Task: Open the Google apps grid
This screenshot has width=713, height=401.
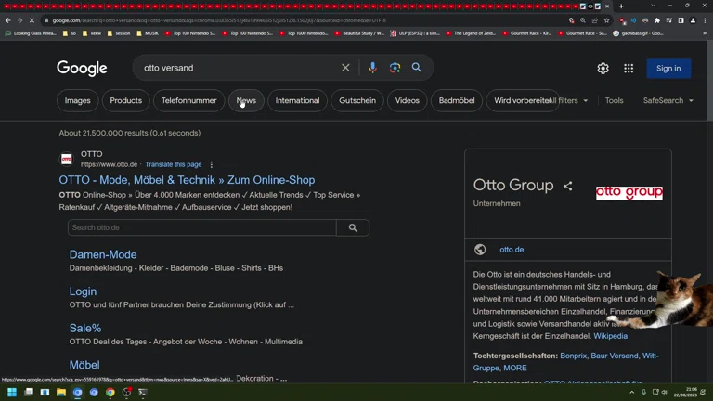Action: (629, 69)
